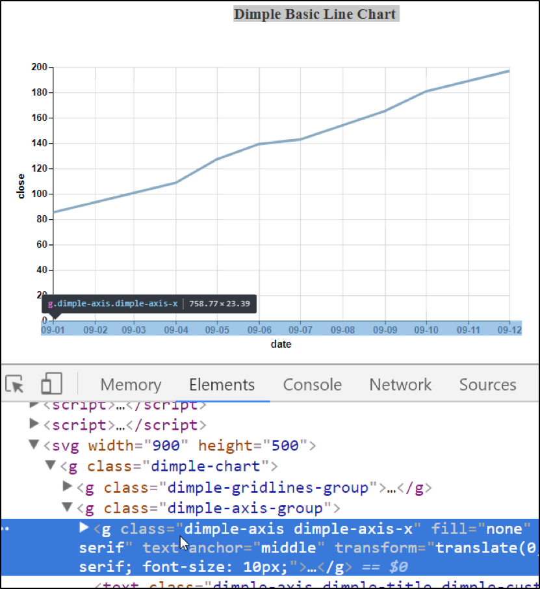
Task: Switch to the Memory tab
Action: coord(131,385)
